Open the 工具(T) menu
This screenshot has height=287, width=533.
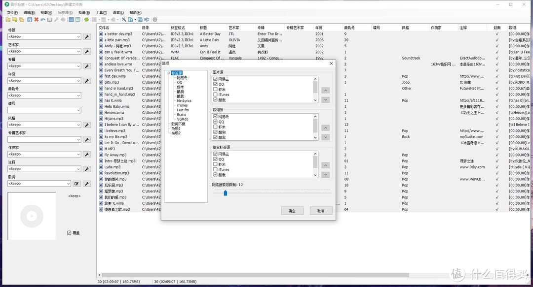(101, 12)
